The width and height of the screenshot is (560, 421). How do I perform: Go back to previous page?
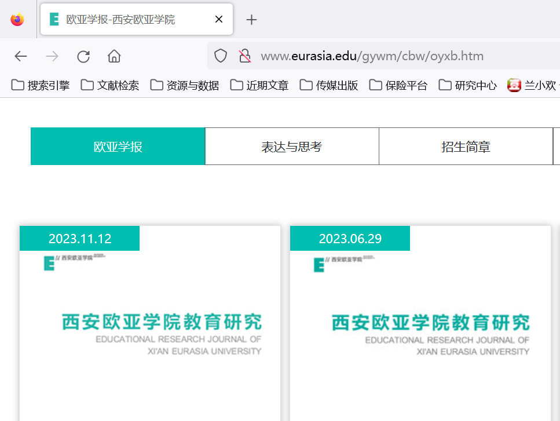point(21,56)
